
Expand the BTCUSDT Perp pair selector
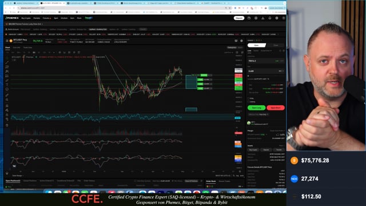(21, 40)
